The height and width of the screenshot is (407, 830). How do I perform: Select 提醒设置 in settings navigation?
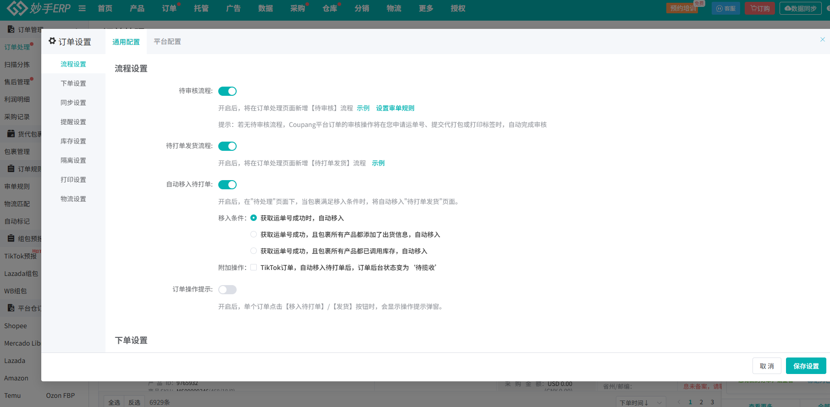pyautogui.click(x=73, y=122)
